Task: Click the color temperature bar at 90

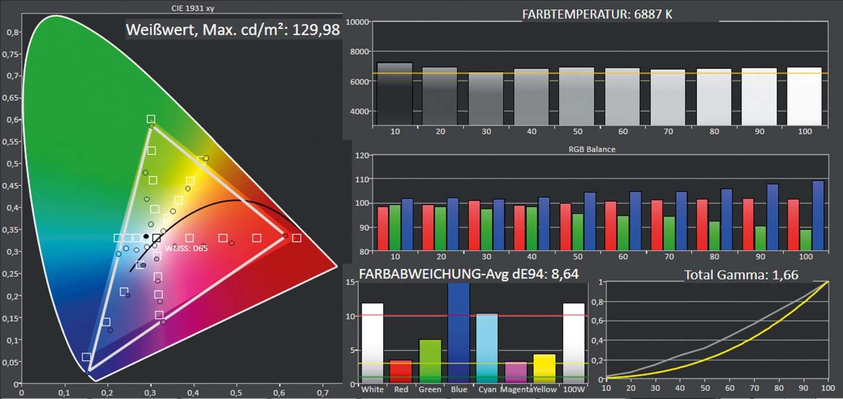Action: pos(759,97)
